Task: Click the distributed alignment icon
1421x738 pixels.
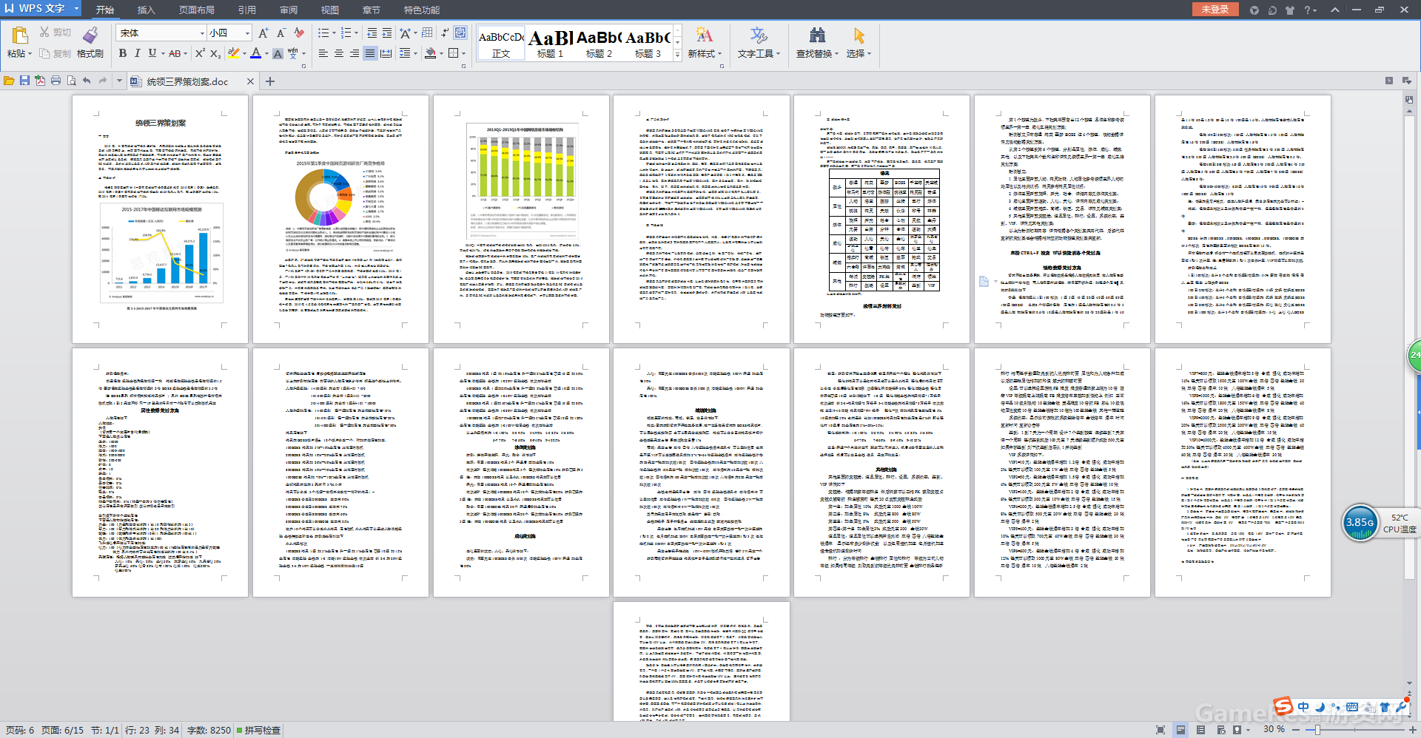Action: click(x=386, y=53)
